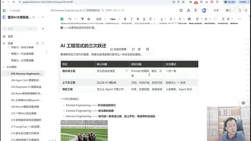Expand 专题八--行业落地篇 tree item
This screenshot has width=251, height=141.
[8, 54]
